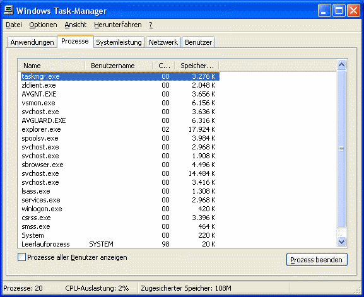The width and height of the screenshot is (364, 297).
Task: Select the taskmgr.exe process row
Action: coord(120,76)
